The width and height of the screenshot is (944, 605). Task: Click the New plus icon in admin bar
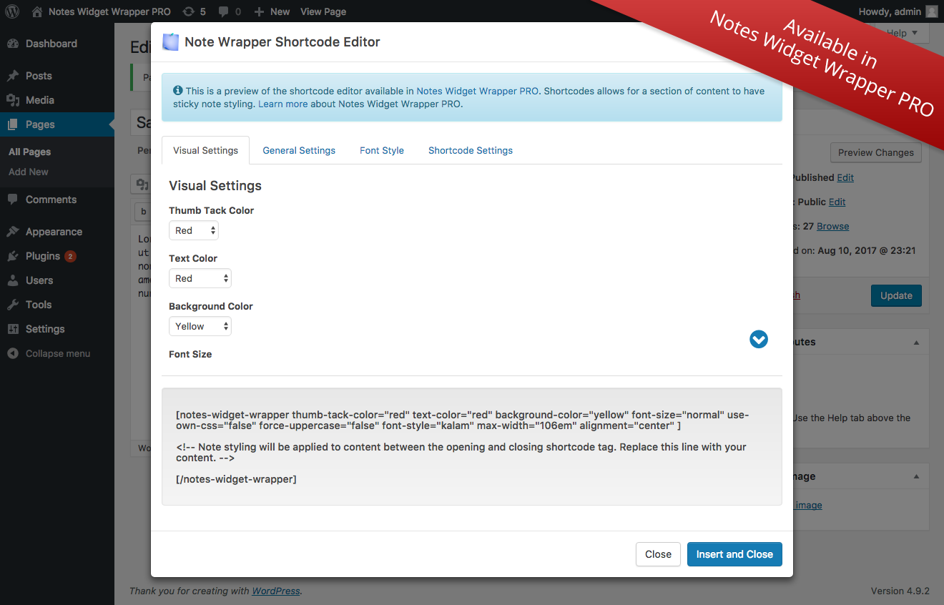(x=259, y=11)
